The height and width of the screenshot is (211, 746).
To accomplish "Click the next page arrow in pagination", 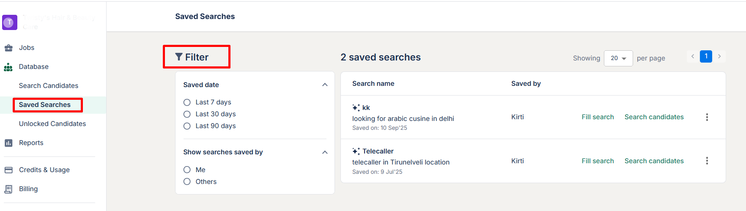I will point(719,56).
